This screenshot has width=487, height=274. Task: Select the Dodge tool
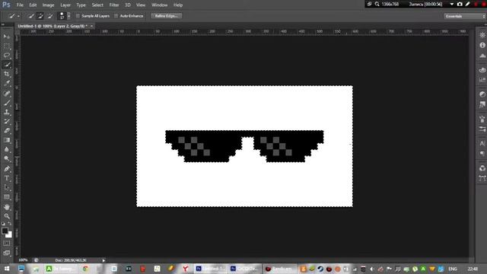click(7, 159)
